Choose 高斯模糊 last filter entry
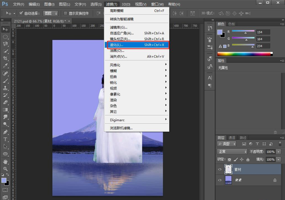The height and width of the screenshot is (200, 285). coord(137,11)
